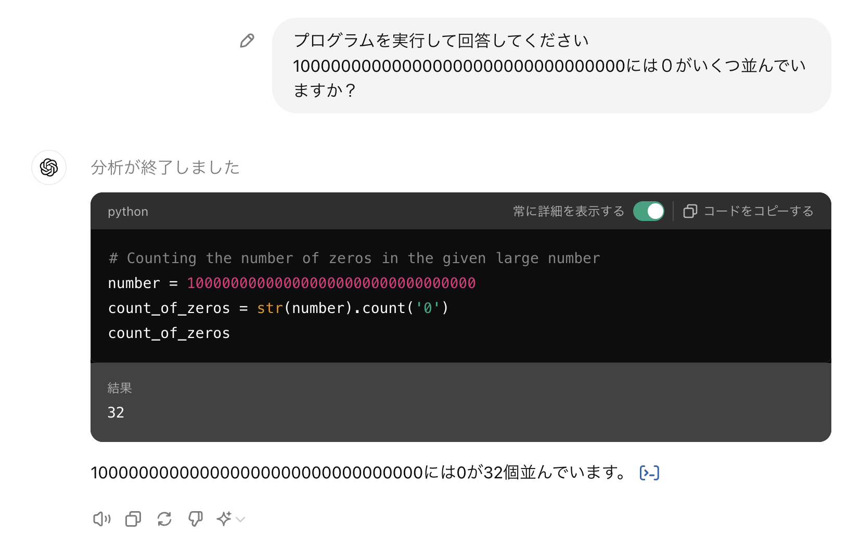Click the speaker icon to read aloud
This screenshot has height=547, width=848.
pyautogui.click(x=101, y=519)
